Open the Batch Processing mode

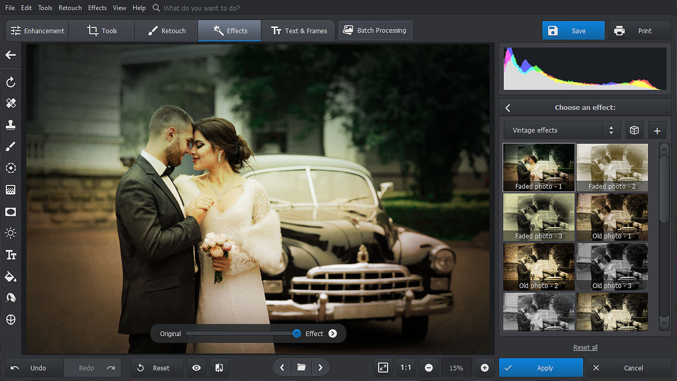375,30
